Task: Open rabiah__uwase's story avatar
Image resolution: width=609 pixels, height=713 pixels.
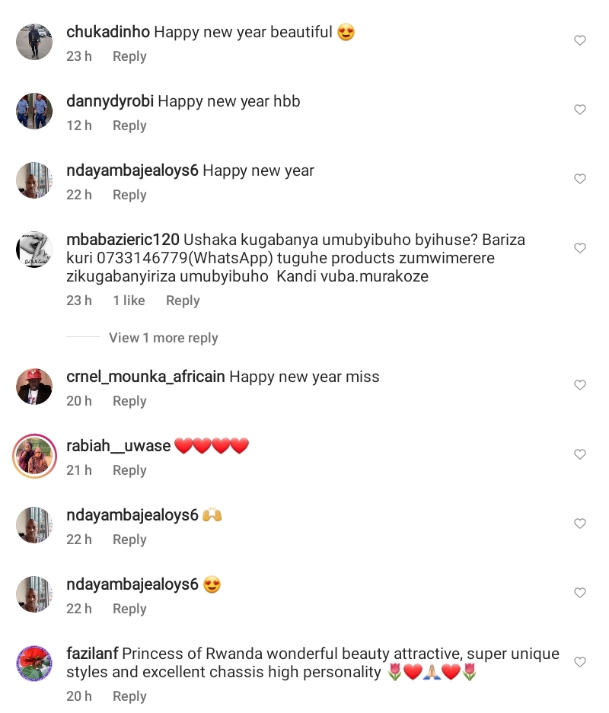Action: click(x=34, y=456)
